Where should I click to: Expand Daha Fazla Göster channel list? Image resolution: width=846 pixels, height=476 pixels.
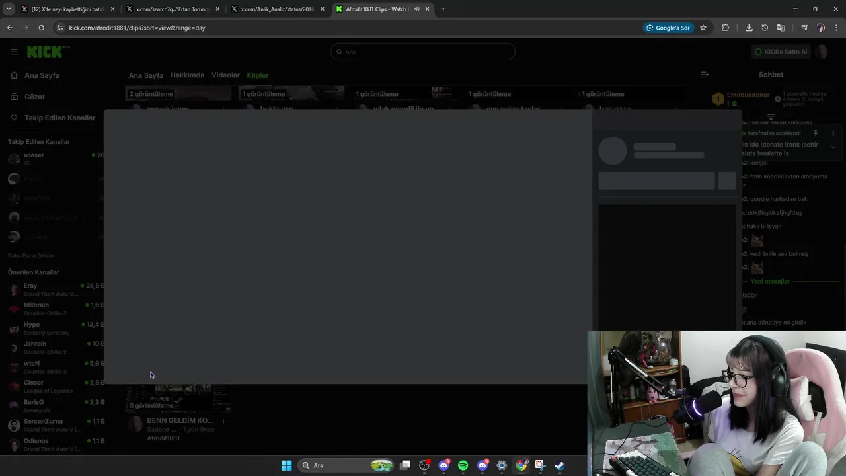click(x=31, y=256)
